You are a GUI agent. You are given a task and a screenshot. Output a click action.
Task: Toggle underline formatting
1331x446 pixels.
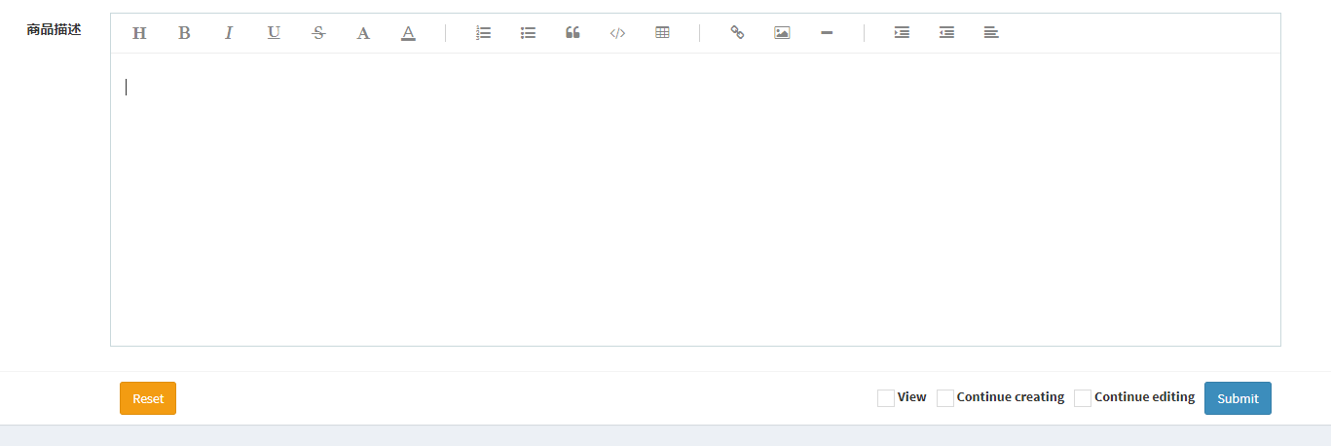274,33
